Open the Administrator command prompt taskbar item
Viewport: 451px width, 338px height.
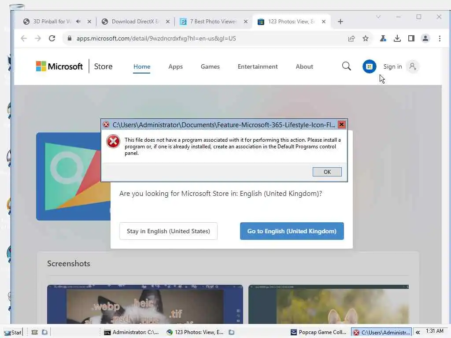[x=131, y=332]
